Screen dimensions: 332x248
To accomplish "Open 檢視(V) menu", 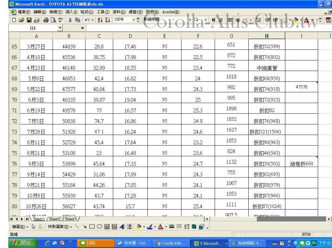I will click(x=56, y=12).
